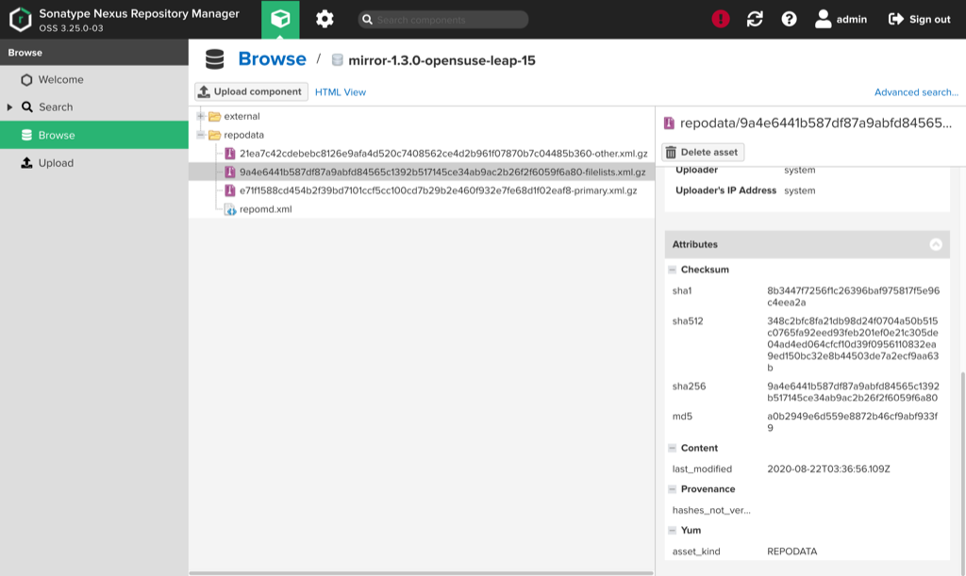Image resolution: width=966 pixels, height=576 pixels.
Task: Click the asset icon in details header
Action: [x=669, y=123]
